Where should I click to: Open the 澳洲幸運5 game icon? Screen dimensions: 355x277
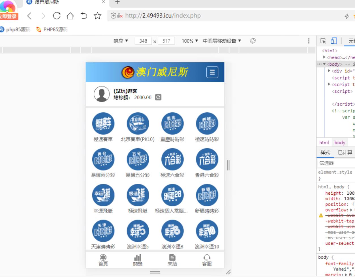tap(138, 231)
